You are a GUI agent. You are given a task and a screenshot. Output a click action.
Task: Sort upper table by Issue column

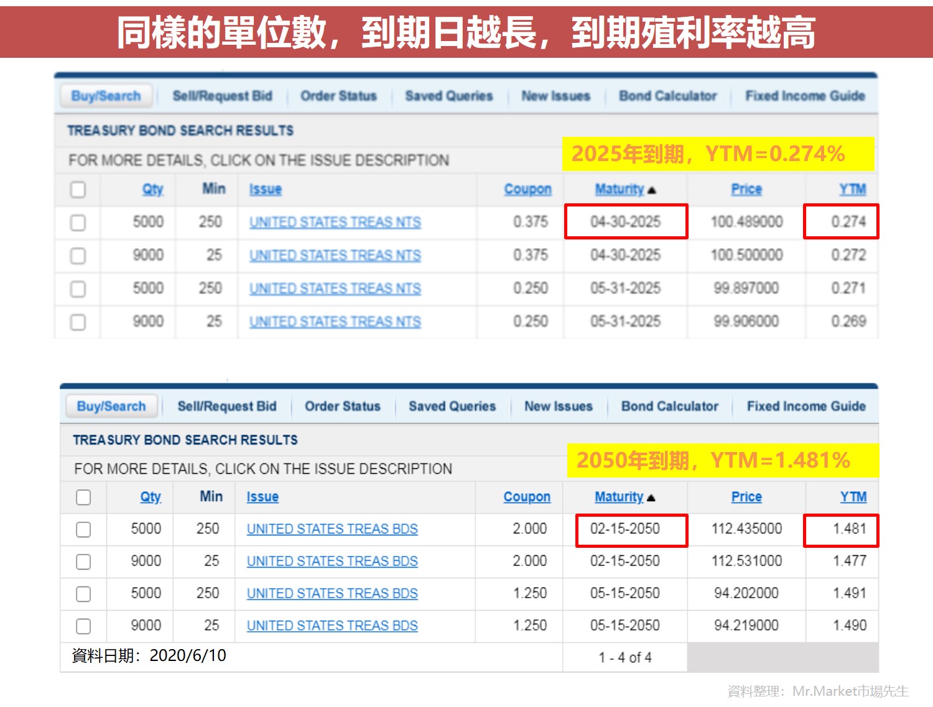(266, 189)
